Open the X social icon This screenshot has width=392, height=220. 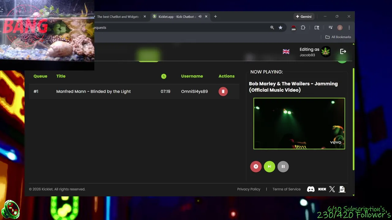[332, 189]
